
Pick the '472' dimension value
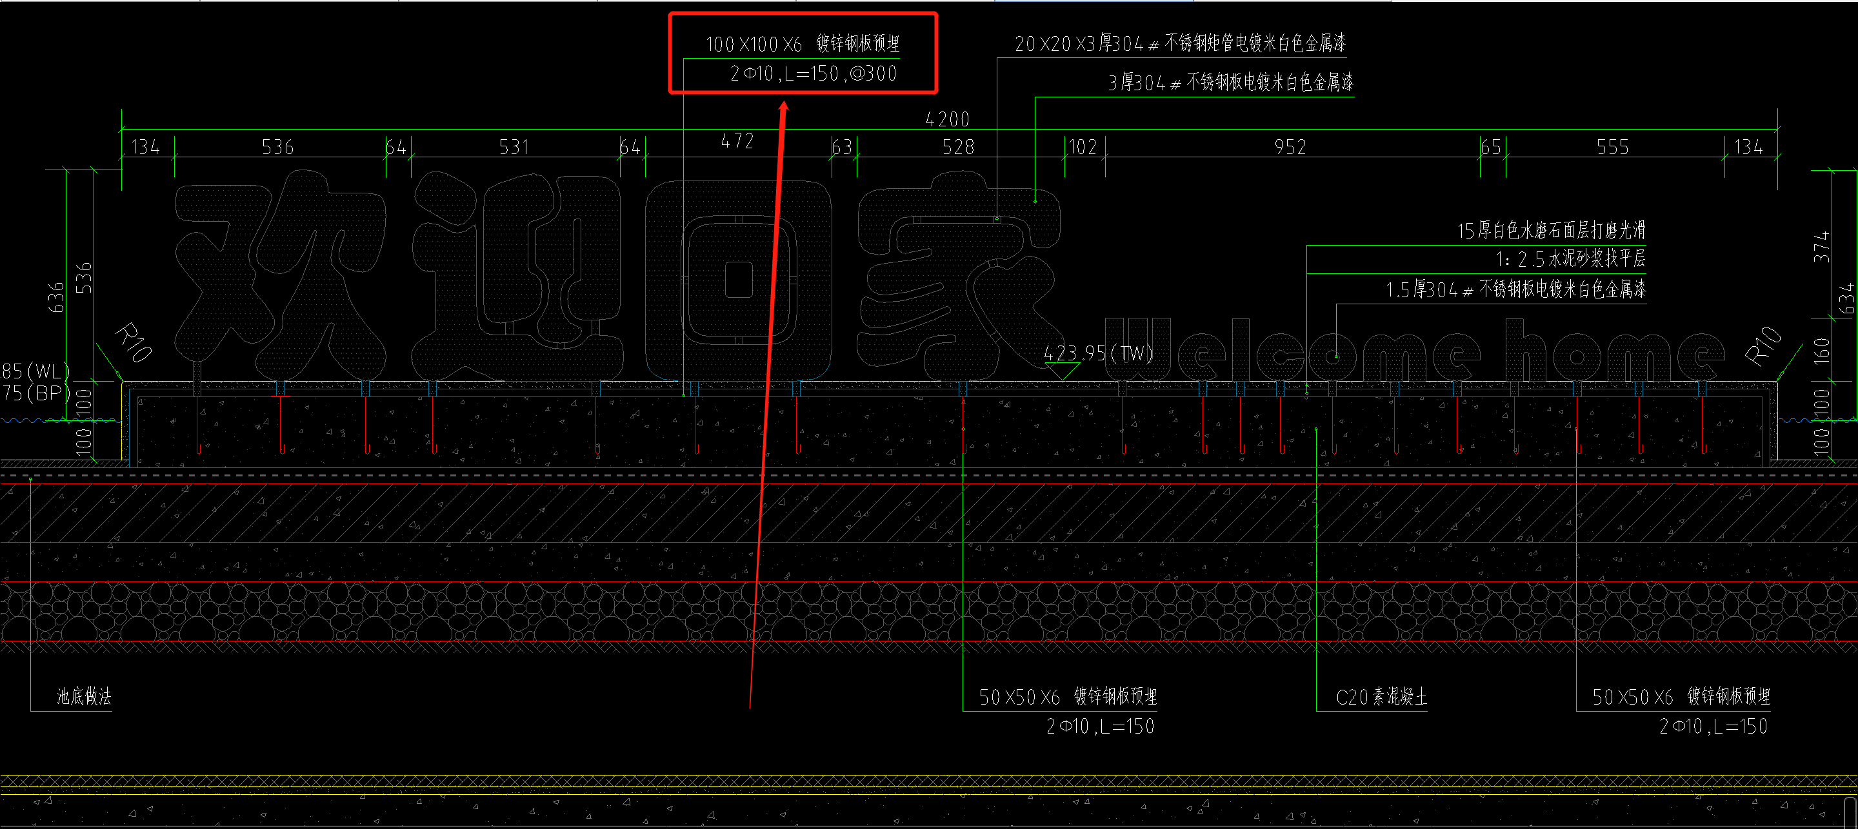point(738,141)
